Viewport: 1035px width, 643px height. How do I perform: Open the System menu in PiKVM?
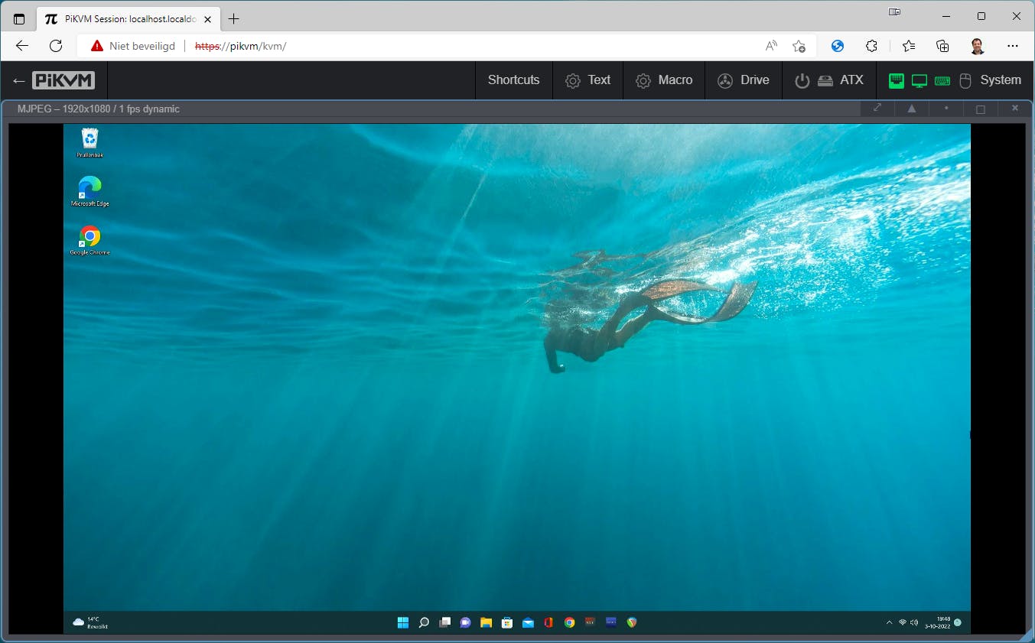(955, 80)
